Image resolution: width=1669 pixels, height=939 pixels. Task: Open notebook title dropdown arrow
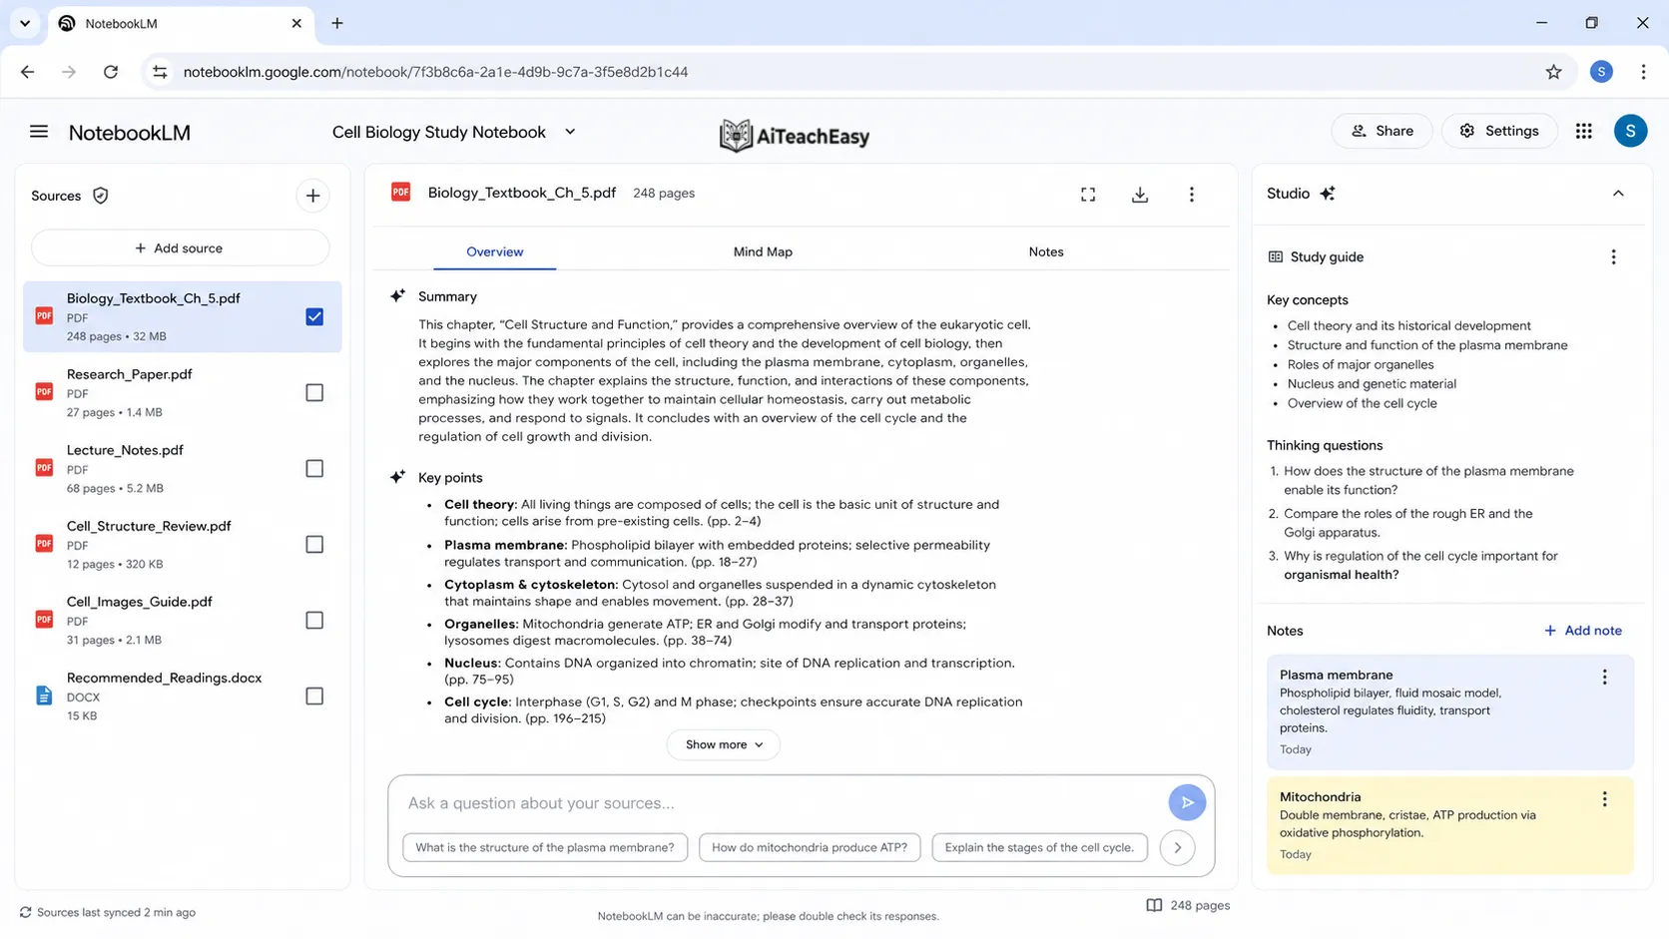click(x=570, y=132)
